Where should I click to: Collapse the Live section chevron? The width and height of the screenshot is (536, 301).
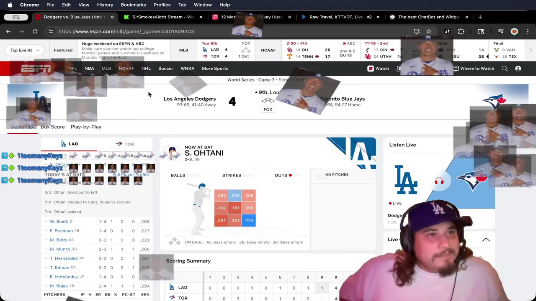486,240
